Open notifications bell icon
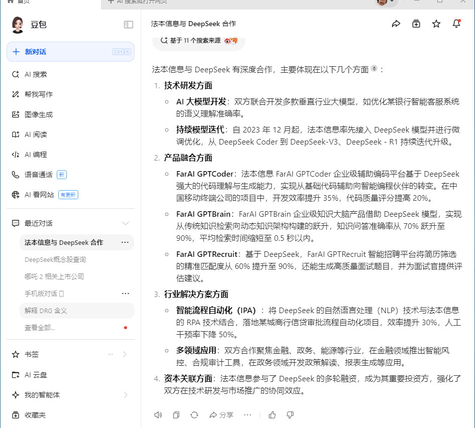This screenshot has width=475, height=428. coord(456,24)
